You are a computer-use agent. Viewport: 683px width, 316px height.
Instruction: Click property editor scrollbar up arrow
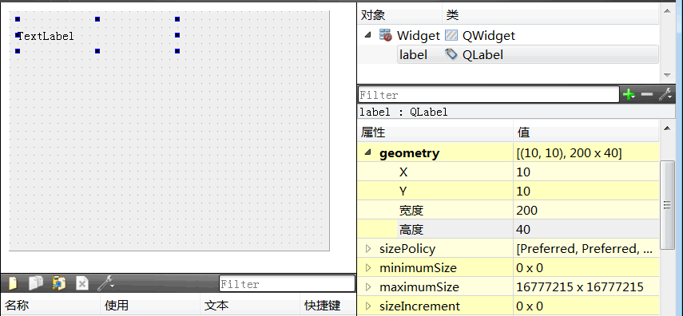[667, 128]
